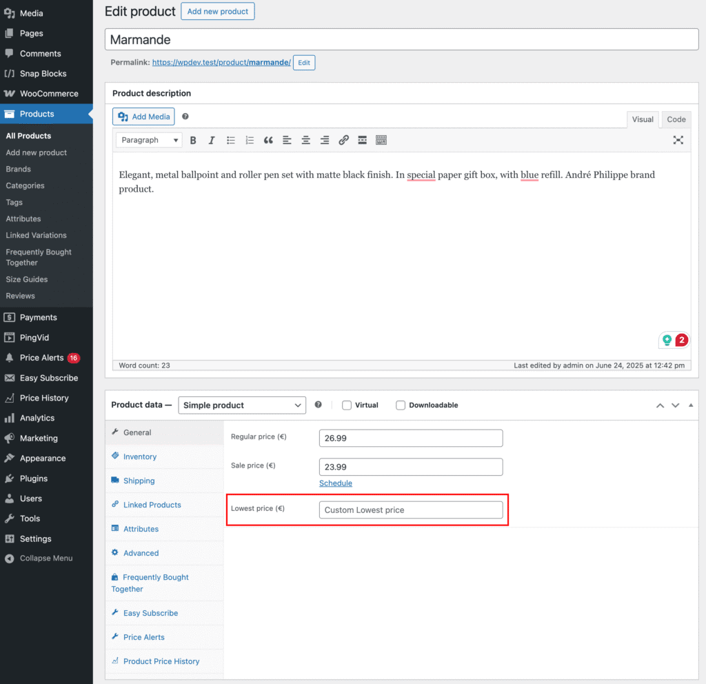The image size is (706, 684).
Task: Click the Bold formatting icon
Action: point(193,140)
